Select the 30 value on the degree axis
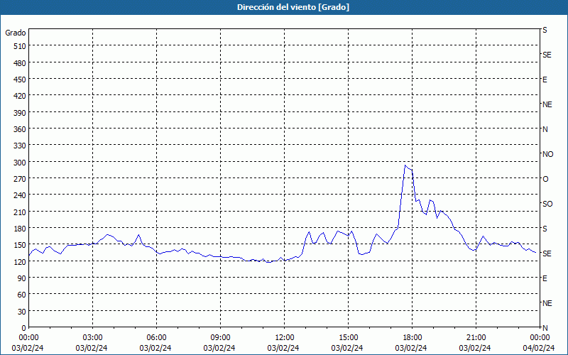Image resolution: width=568 pixels, height=355 pixels. [x=22, y=312]
